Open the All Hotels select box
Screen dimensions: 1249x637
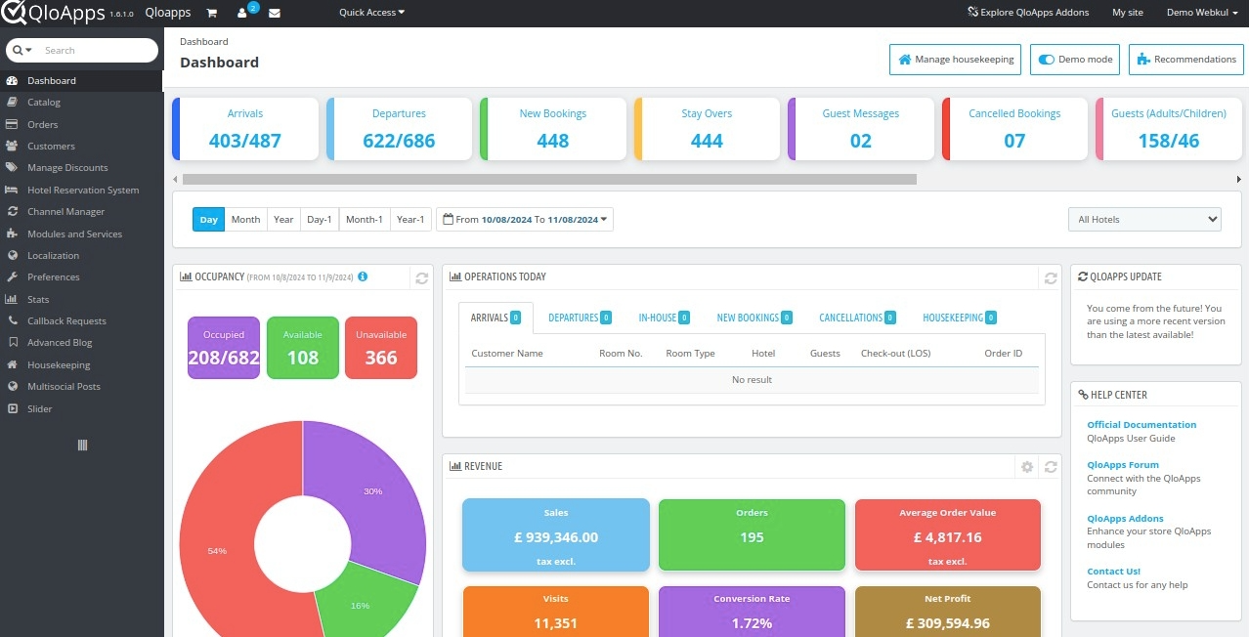click(x=1144, y=219)
